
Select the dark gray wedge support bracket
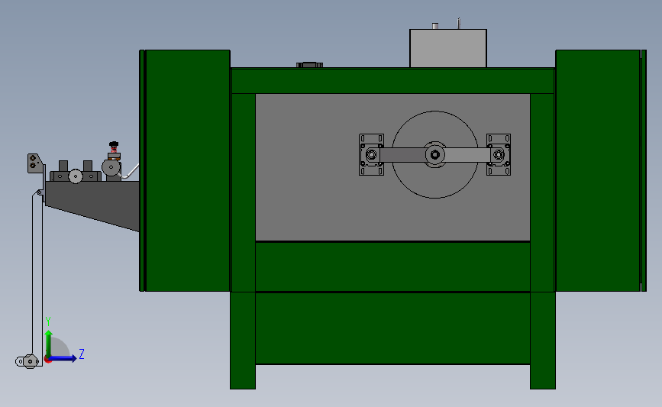92,206
